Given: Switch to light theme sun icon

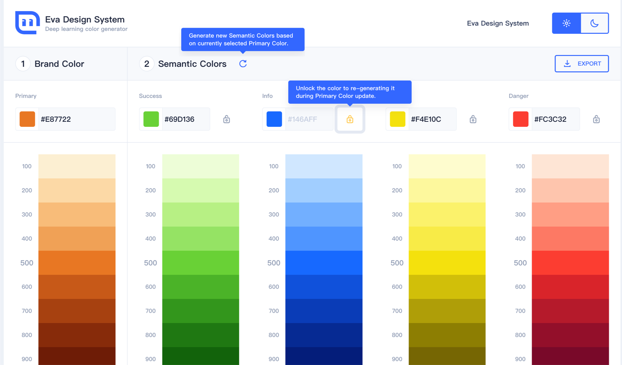Looking at the screenshot, I should (x=566, y=23).
